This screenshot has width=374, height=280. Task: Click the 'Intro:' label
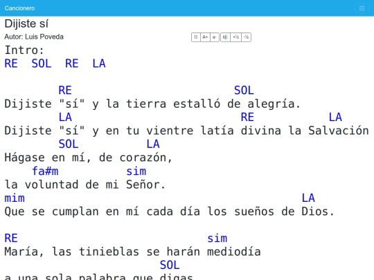tap(24, 50)
